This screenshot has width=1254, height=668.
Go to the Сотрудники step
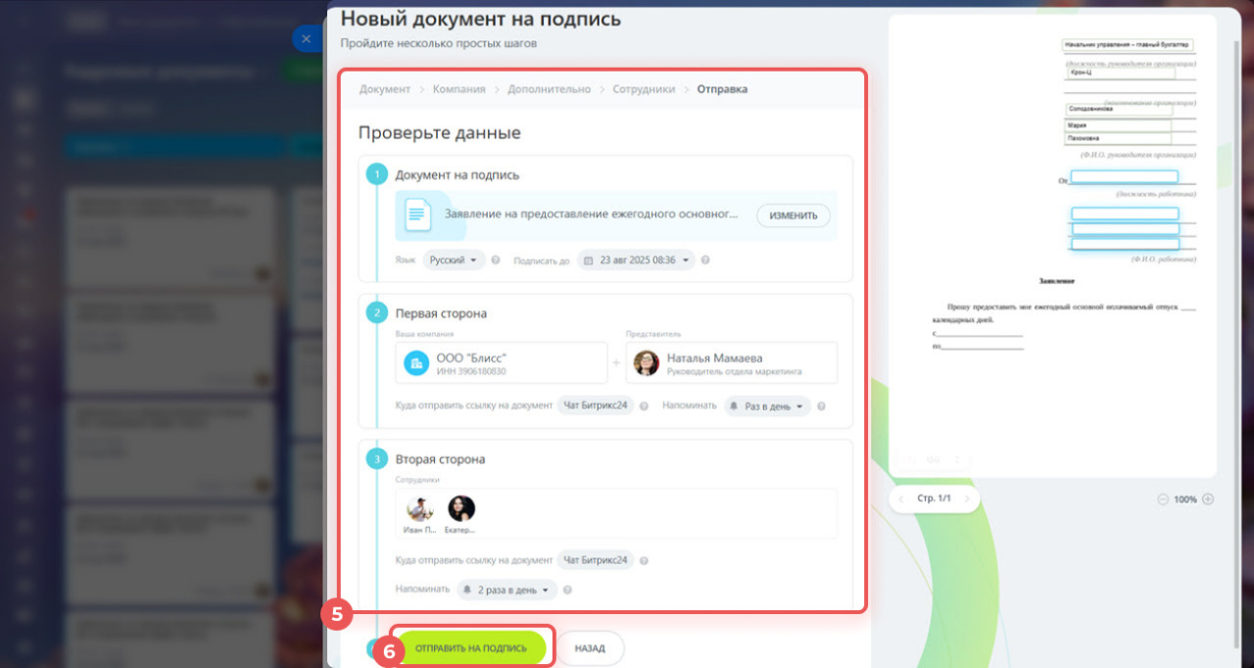coord(644,89)
